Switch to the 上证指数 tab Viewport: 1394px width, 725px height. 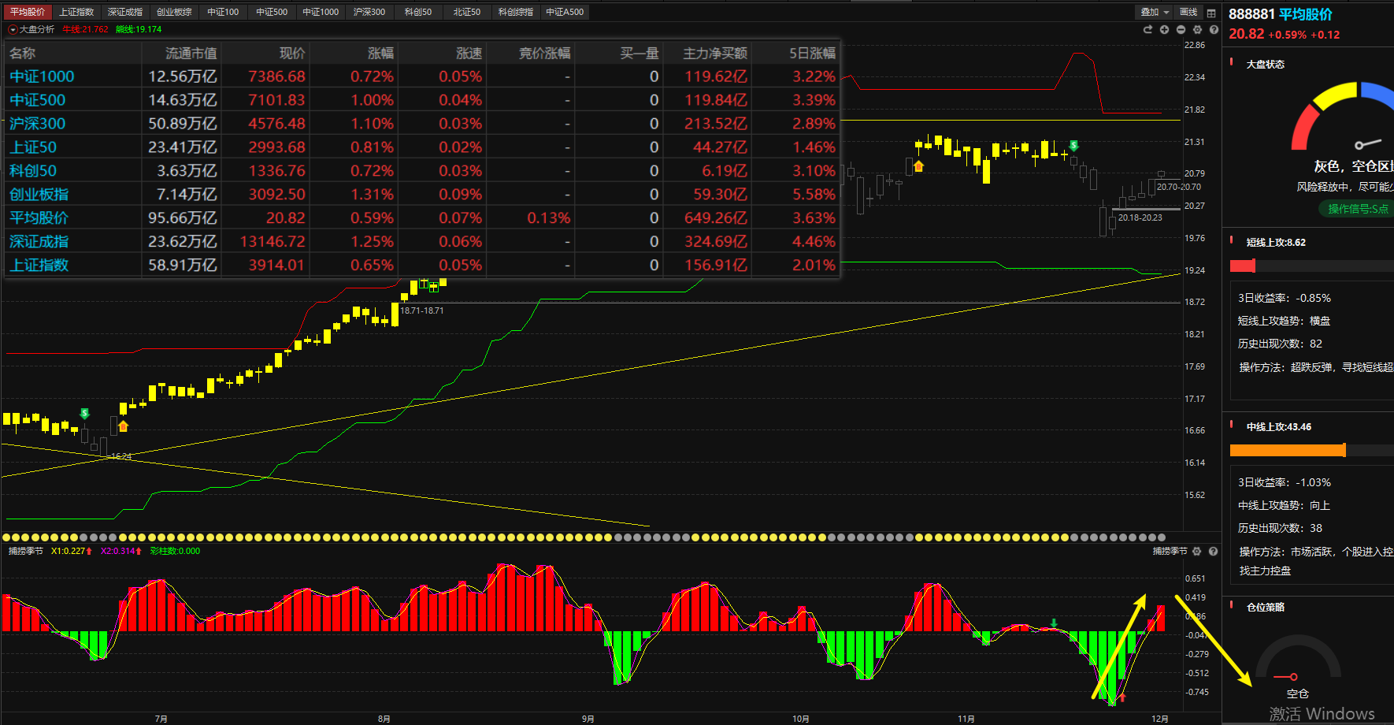76,12
